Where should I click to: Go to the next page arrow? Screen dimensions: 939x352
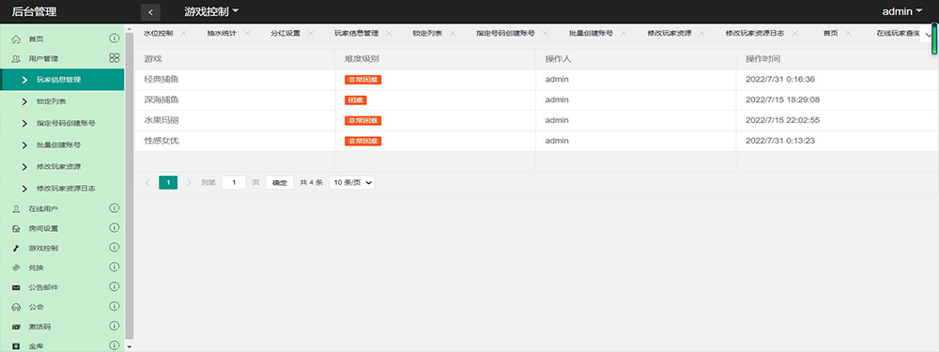[x=190, y=183]
